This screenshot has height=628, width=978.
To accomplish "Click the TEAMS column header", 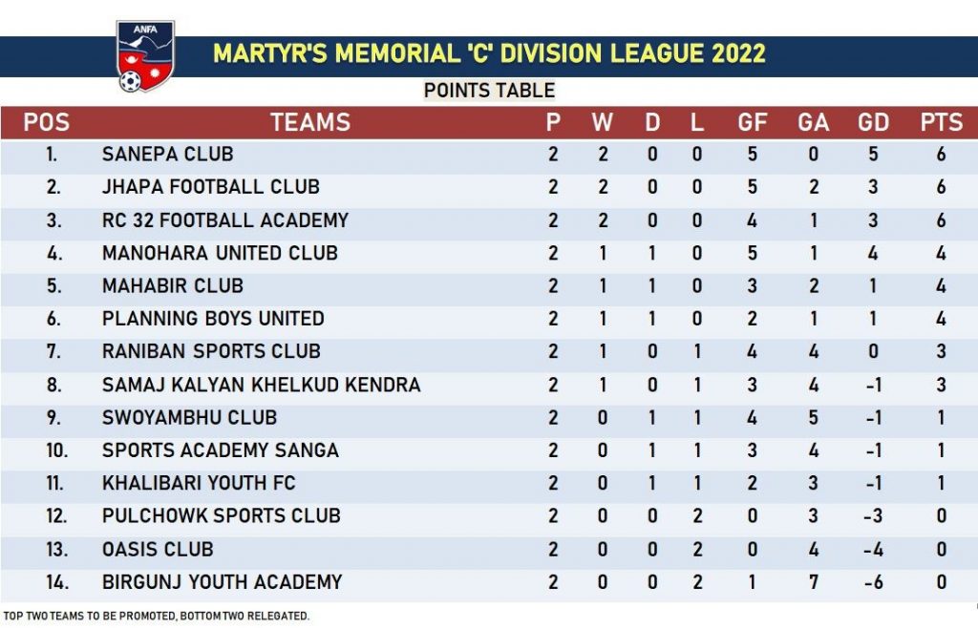I will tap(310, 122).
